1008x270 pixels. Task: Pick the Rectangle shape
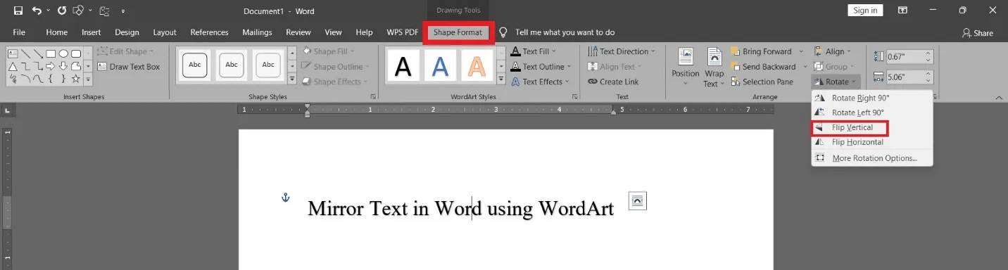point(51,53)
